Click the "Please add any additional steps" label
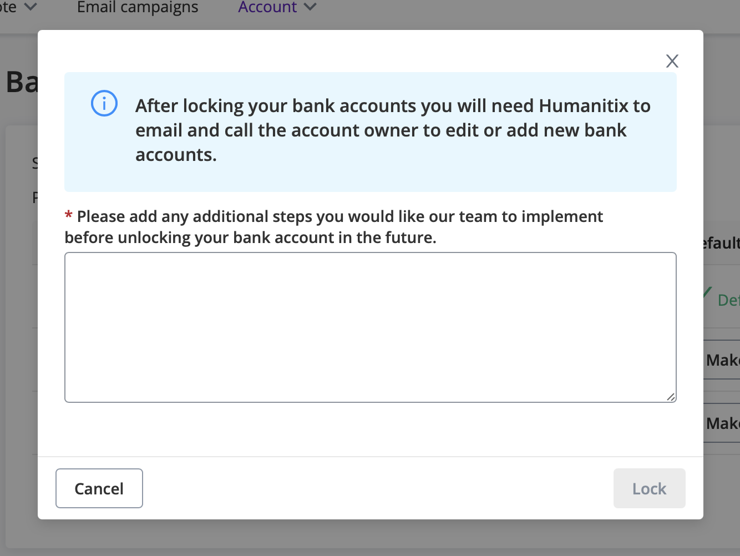740x556 pixels. click(334, 226)
